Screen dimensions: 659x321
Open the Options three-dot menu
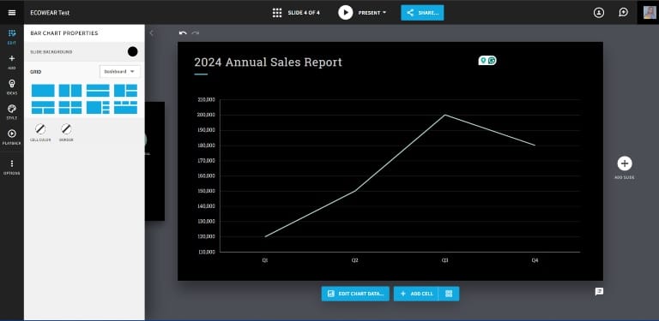[12, 166]
